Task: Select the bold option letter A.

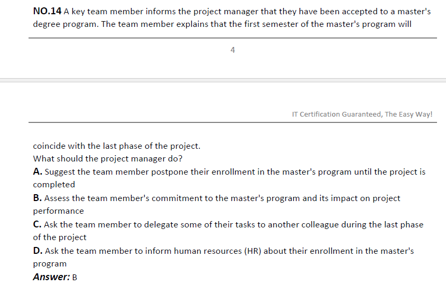Action: pyautogui.click(x=38, y=171)
